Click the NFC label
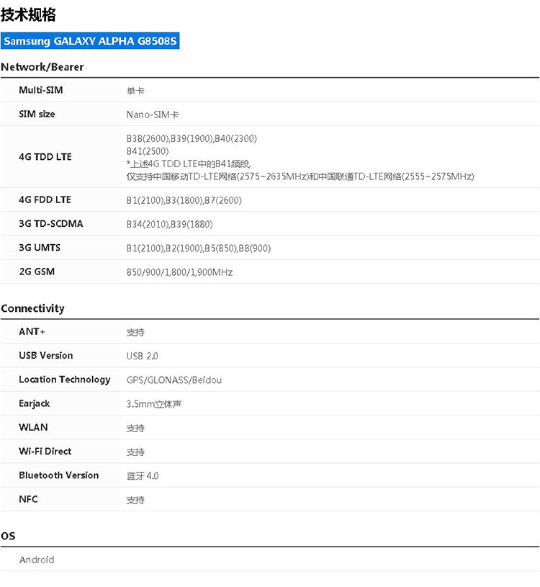 (x=28, y=499)
